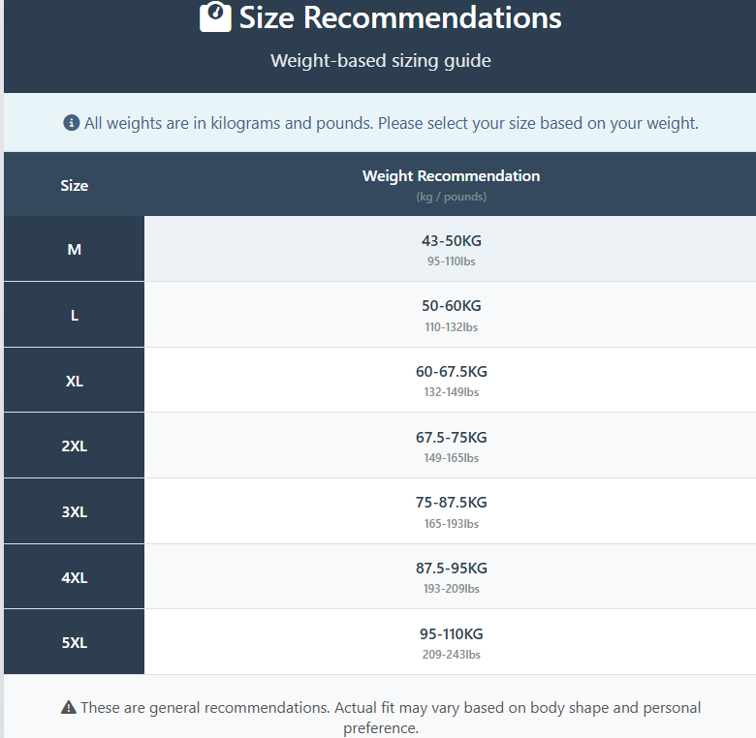Click the 60-67.5KG weight value

pos(451,372)
